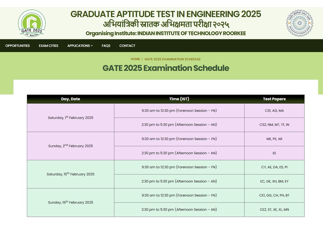Click the GATE 2025 EXAMINATION SCHEDULE breadcrumb
The image size is (323, 228).
point(173,59)
